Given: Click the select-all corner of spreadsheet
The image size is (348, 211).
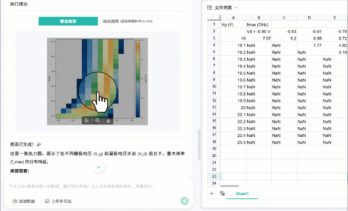Looking at the screenshot, I should (214, 17).
